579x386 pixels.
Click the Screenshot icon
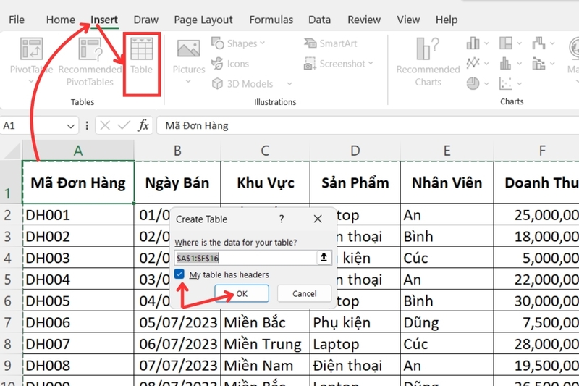point(310,64)
